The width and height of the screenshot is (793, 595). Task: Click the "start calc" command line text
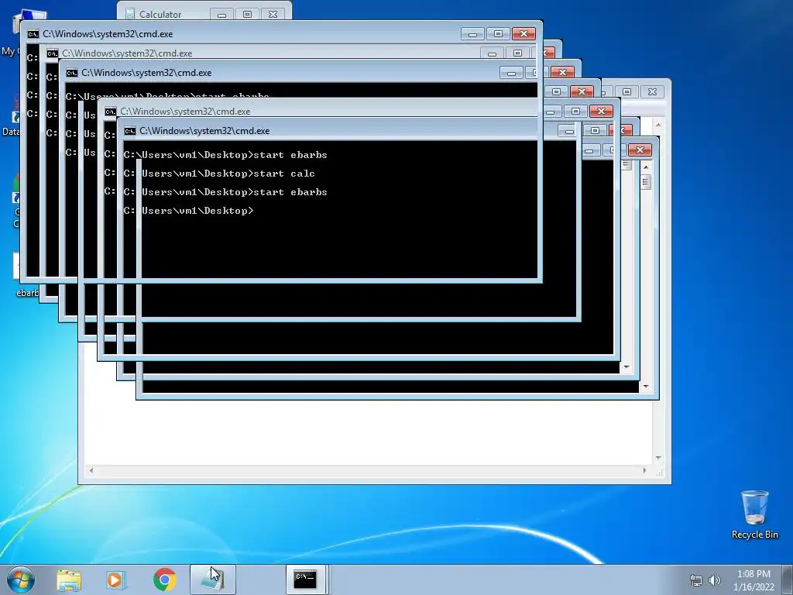click(x=284, y=174)
